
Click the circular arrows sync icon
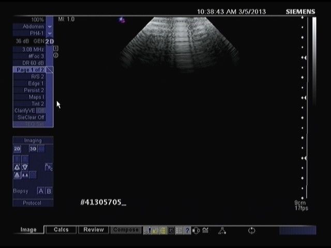pyautogui.click(x=252, y=230)
